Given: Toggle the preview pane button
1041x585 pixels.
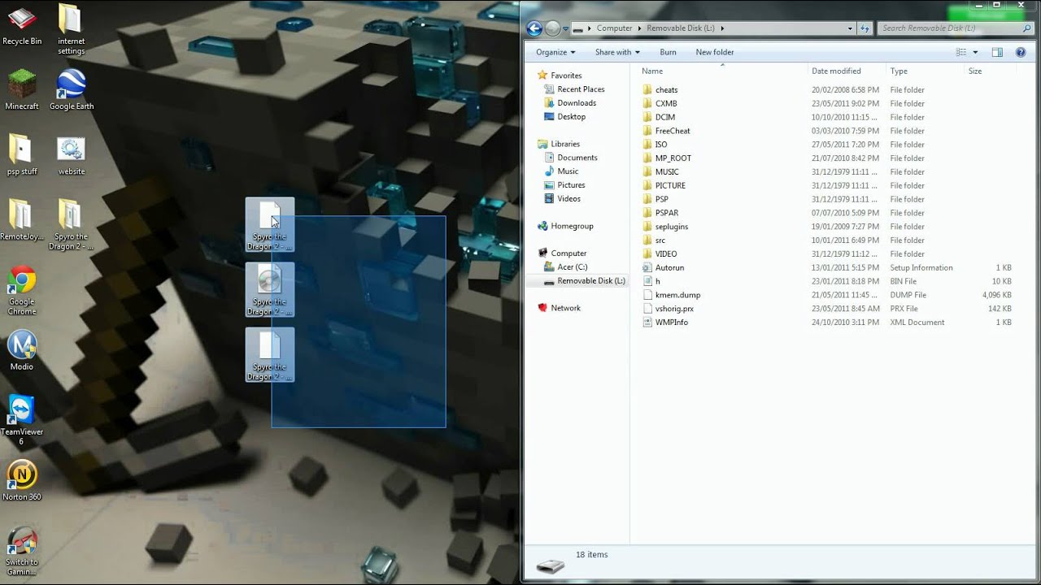Looking at the screenshot, I should 997,52.
